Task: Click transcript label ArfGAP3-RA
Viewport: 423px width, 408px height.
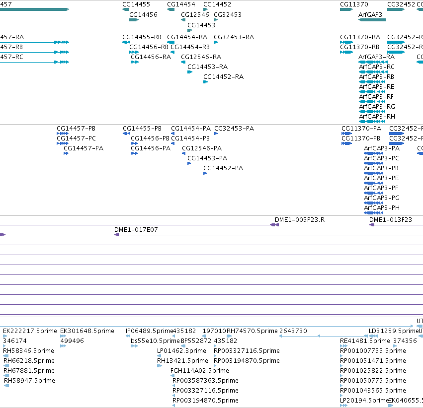Action: point(376,57)
